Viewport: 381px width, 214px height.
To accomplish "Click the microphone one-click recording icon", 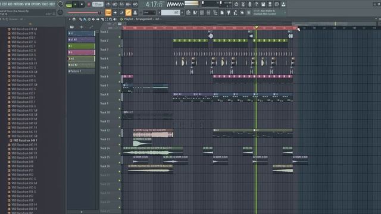I will pos(250,4).
